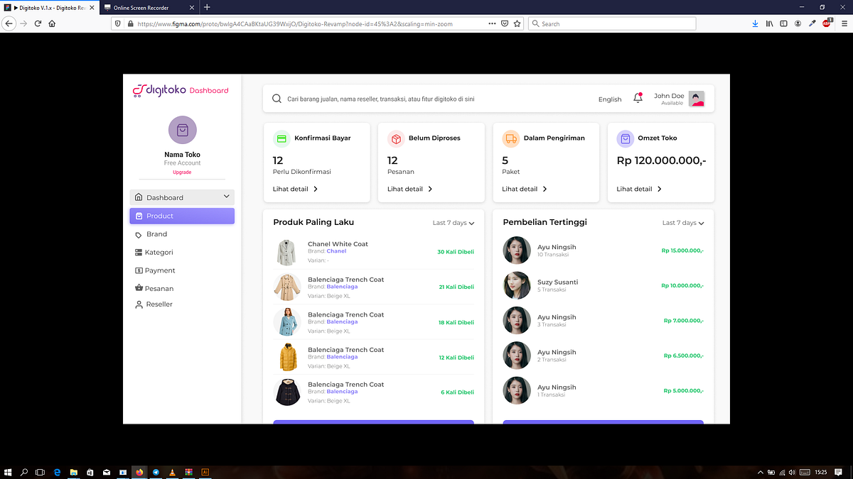
Task: Expand the Dashboard menu chevron
Action: (x=227, y=197)
